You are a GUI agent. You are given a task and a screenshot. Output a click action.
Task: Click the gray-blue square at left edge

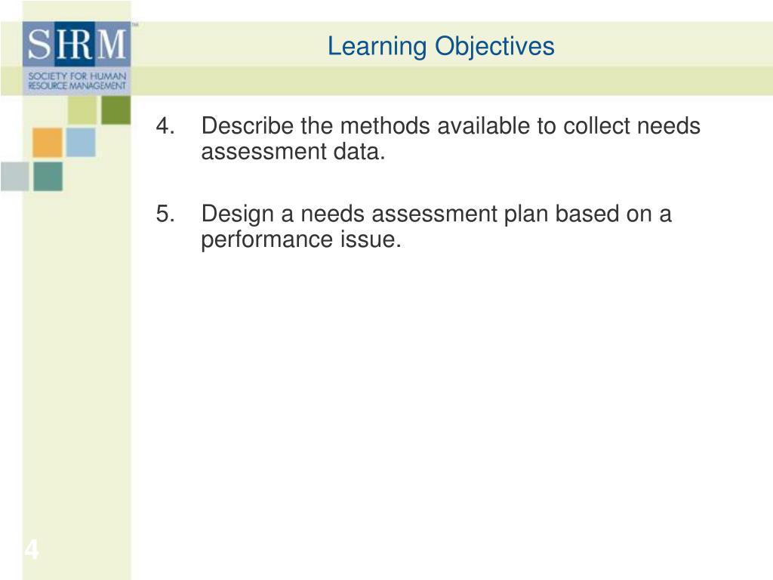(x=15, y=176)
